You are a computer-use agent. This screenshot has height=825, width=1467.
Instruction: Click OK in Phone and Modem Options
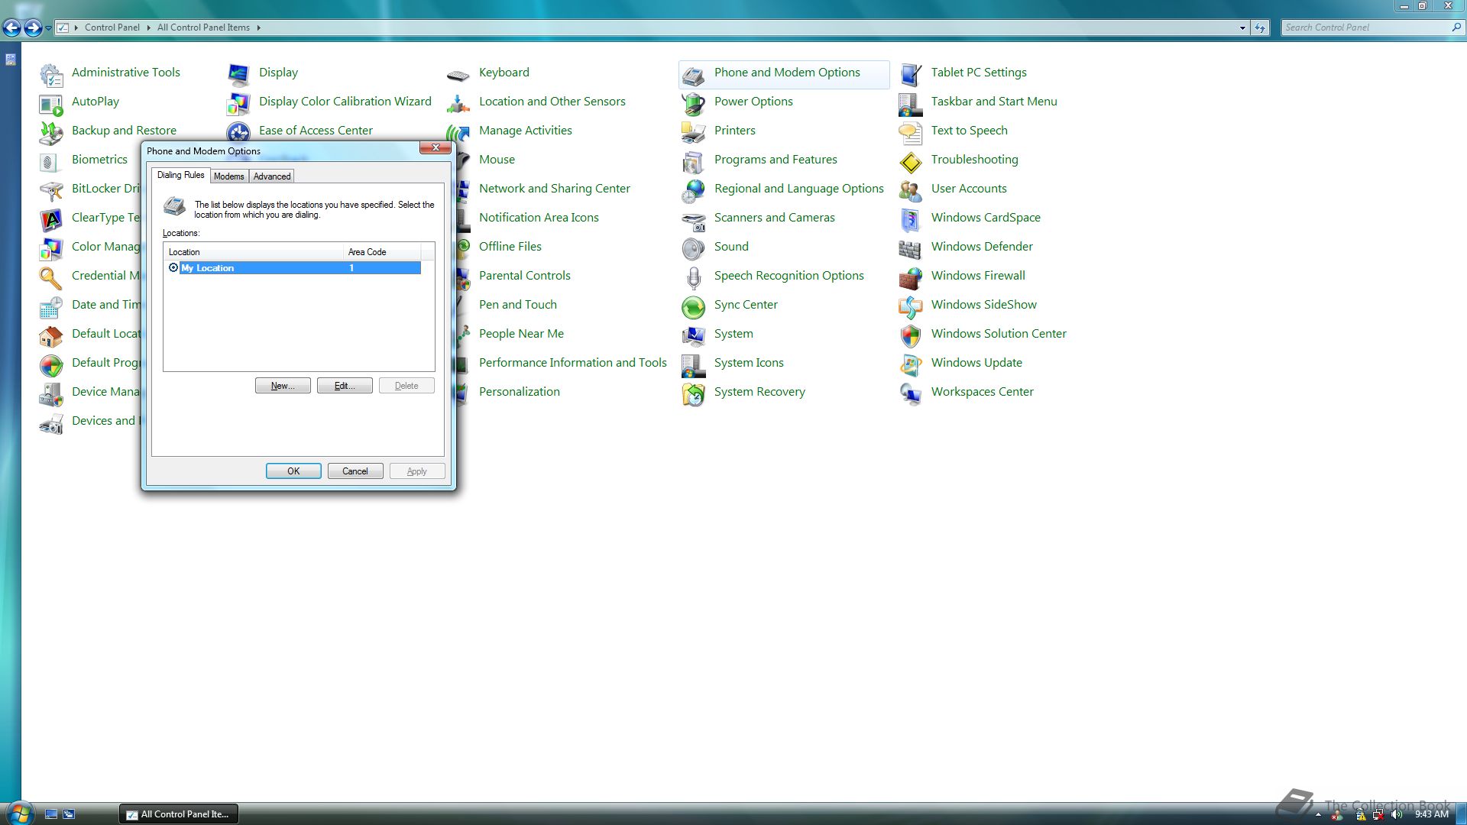(293, 471)
